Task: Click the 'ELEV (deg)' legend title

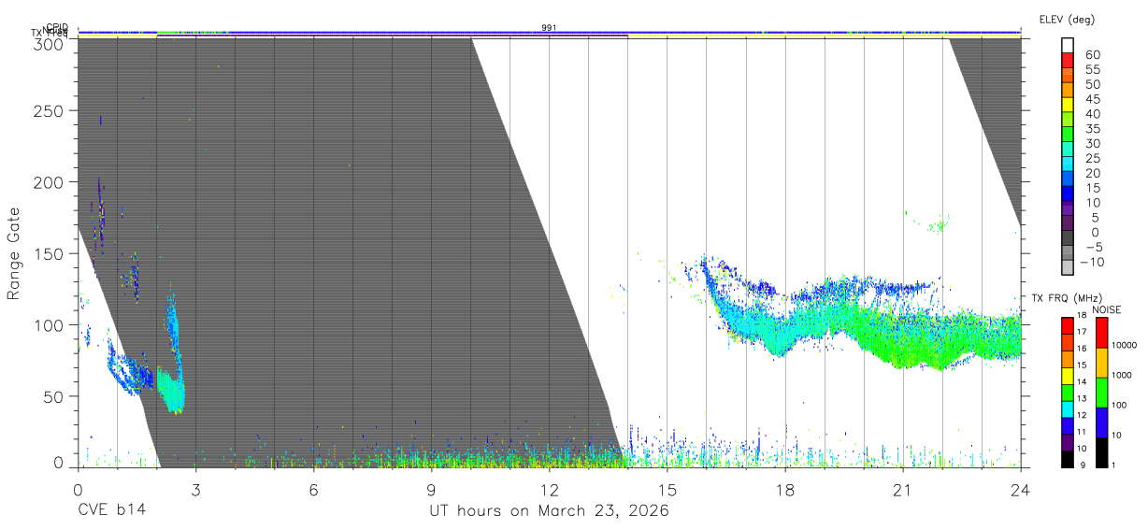Action: (x=1067, y=19)
